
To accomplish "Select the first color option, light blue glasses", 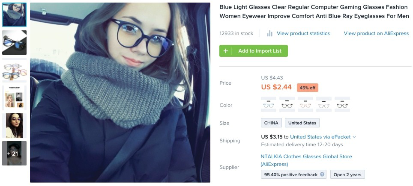I will [269, 105].
